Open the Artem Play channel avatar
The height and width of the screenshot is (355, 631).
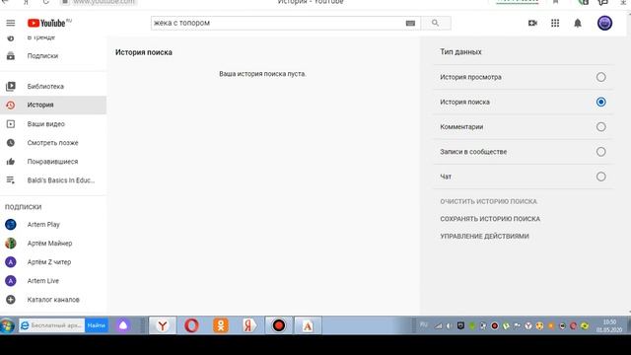pos(11,224)
